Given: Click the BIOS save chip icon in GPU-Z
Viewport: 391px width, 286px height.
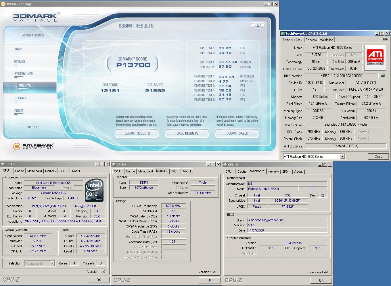Looking at the screenshot, I should [x=383, y=76].
